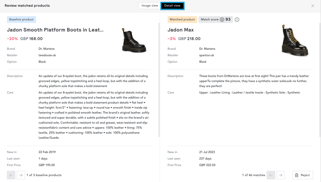Go to next match arrow

point(280,175)
